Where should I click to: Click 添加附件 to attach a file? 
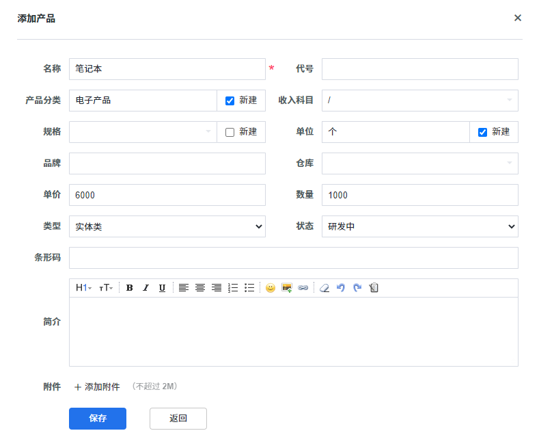point(97,387)
